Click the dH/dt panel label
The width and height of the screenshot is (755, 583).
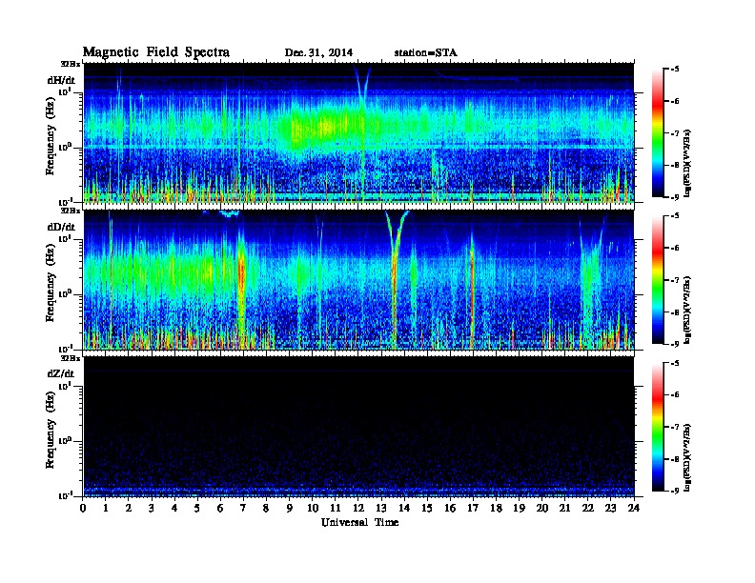61,80
